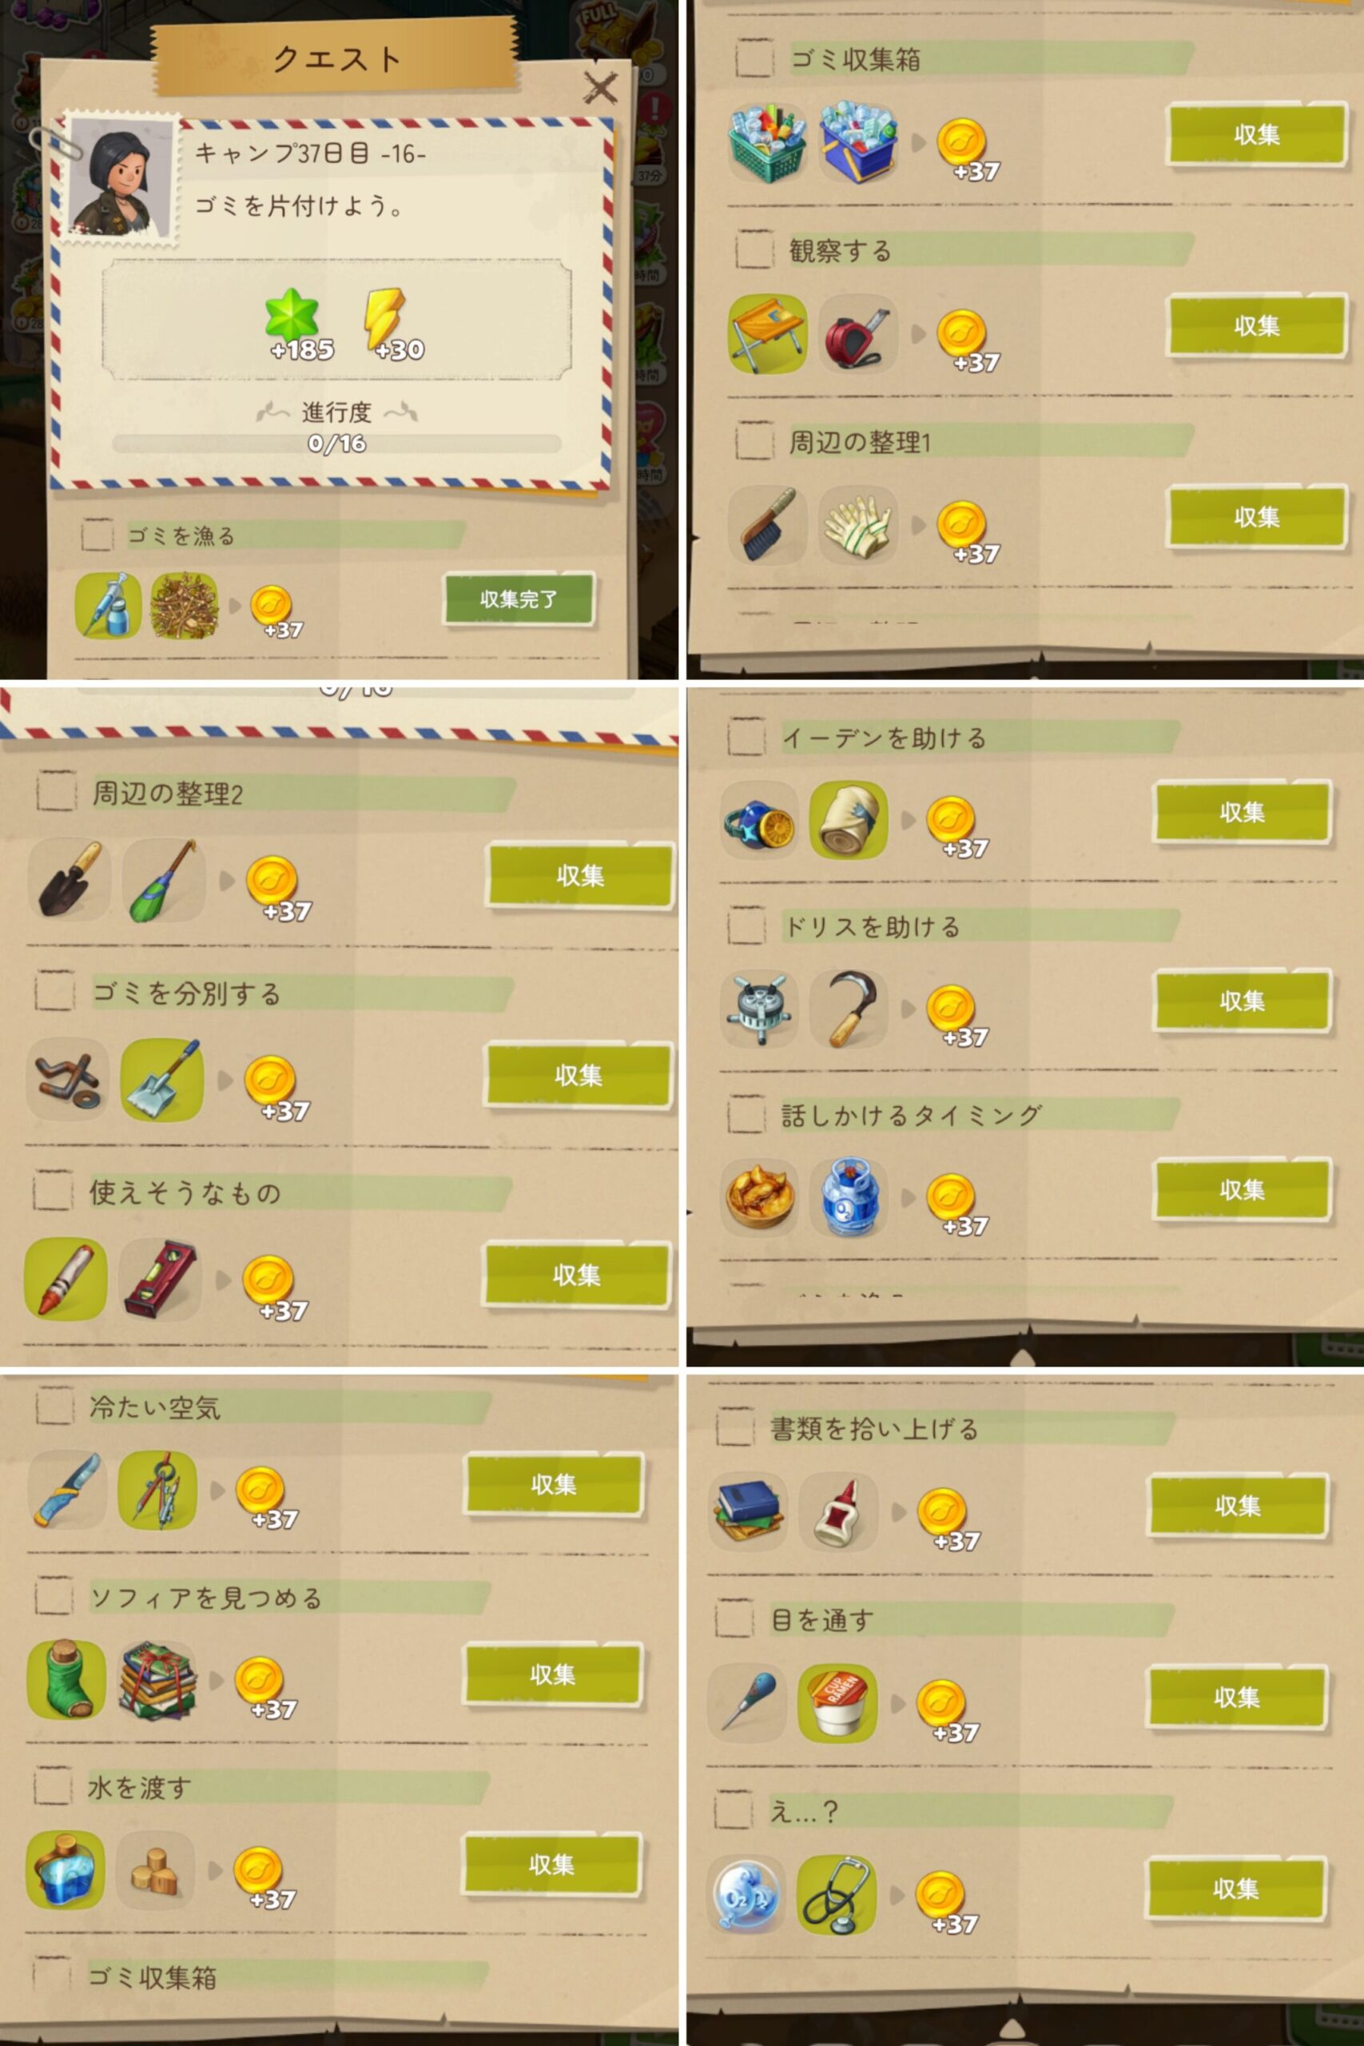Viewport: 1364px width, 2046px height.
Task: Check the ドリスを助ける task box
Action: click(x=746, y=925)
